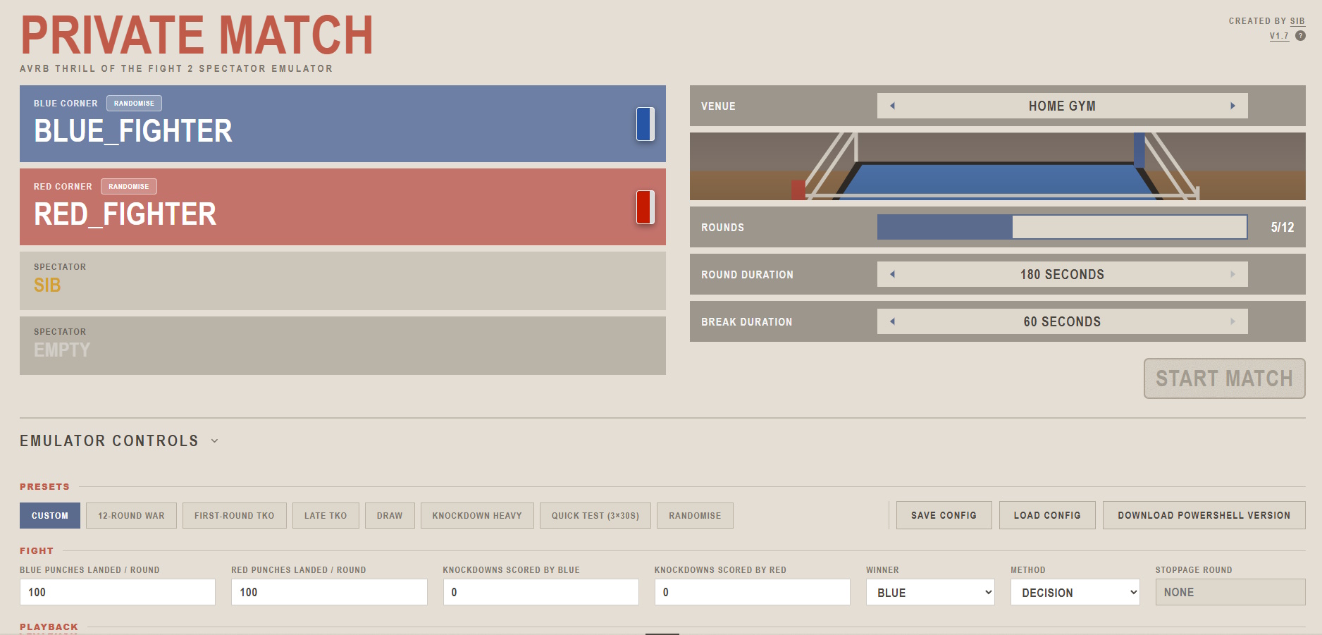This screenshot has height=635, width=1322.
Task: Adjust the Rounds slider bar
Action: coord(1062,227)
